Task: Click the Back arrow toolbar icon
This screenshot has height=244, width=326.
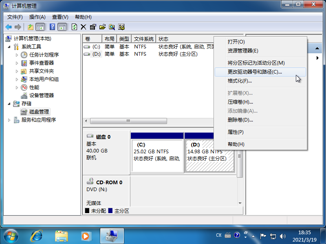Action: click(x=9, y=27)
